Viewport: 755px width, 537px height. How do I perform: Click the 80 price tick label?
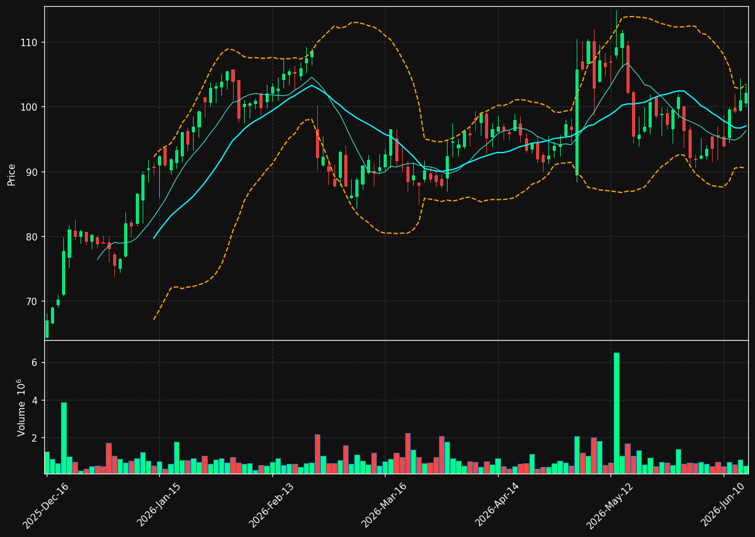33,237
